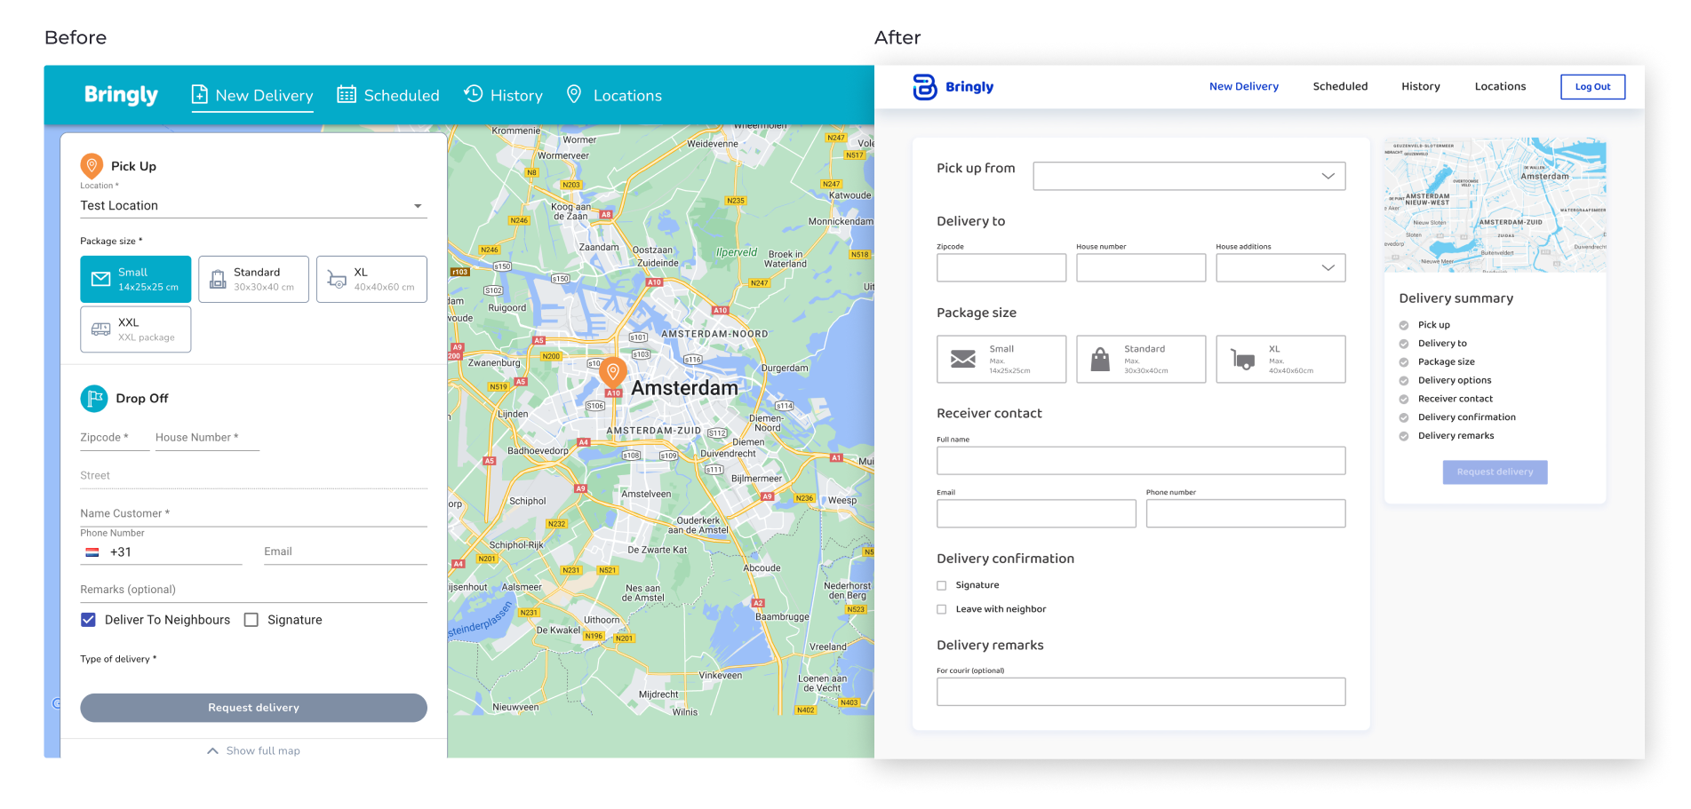Select the Small 14x25x25 cm package size
Image resolution: width=1691 pixels, height=809 pixels.
(135, 280)
